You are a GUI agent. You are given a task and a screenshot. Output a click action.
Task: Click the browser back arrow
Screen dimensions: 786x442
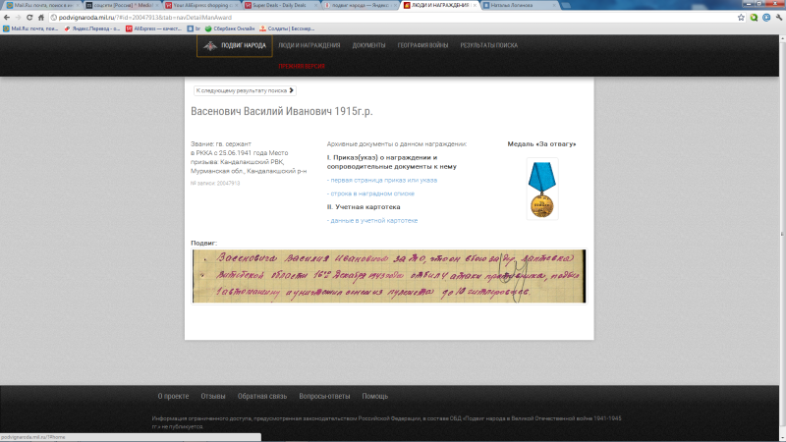click(x=8, y=18)
